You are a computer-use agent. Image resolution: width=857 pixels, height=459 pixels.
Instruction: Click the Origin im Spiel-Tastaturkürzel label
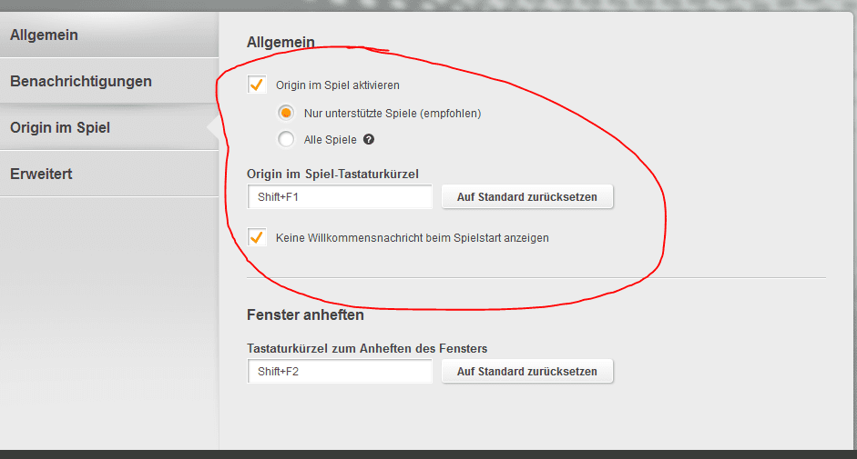[x=332, y=175]
